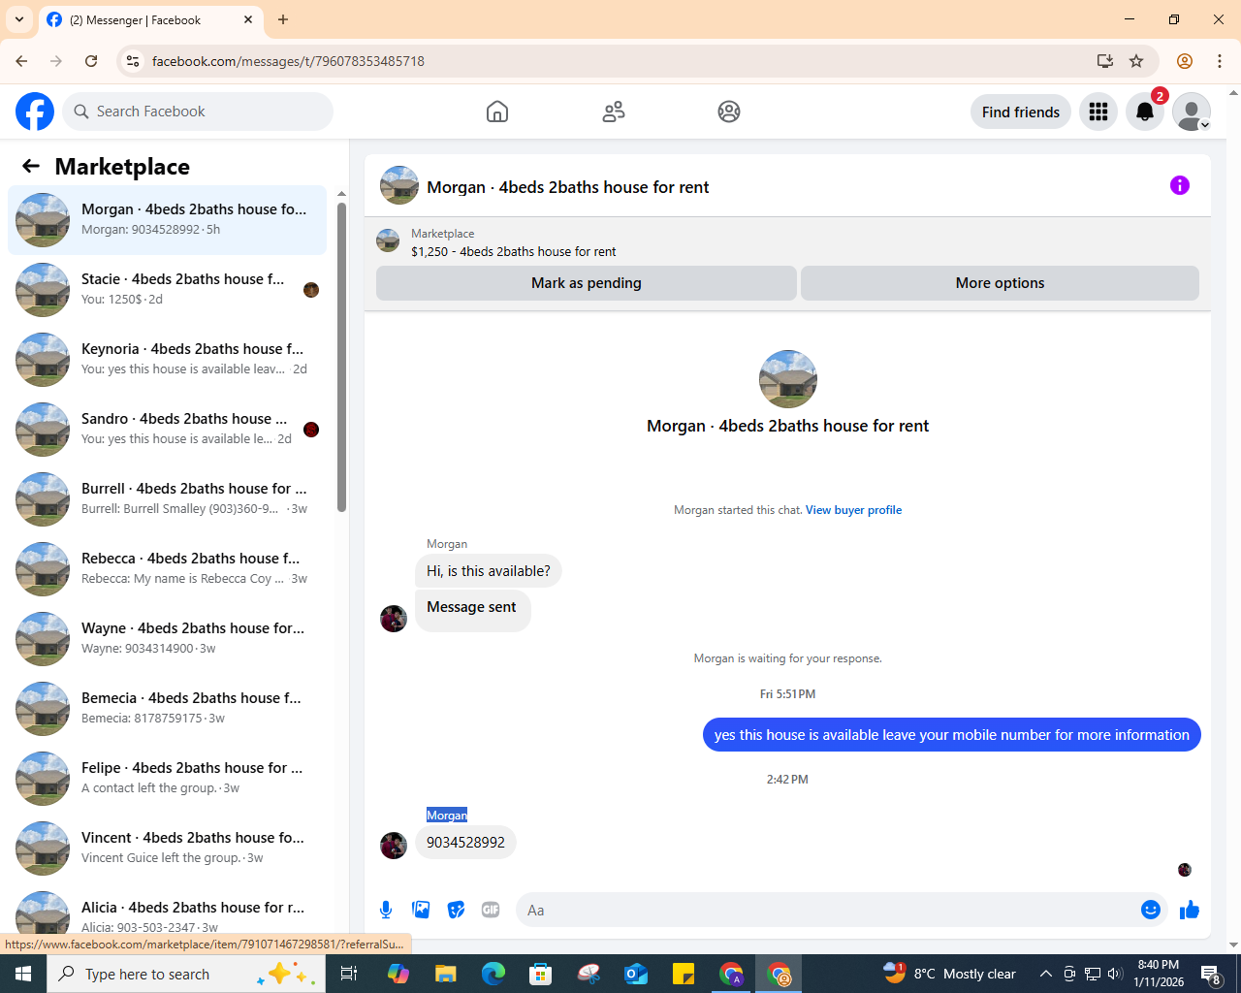
Task: Click the Facebook logo icon
Action: (x=35, y=112)
